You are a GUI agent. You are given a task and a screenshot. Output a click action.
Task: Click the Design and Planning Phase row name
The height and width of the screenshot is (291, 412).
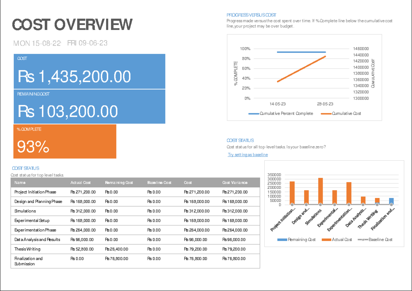tap(38, 201)
